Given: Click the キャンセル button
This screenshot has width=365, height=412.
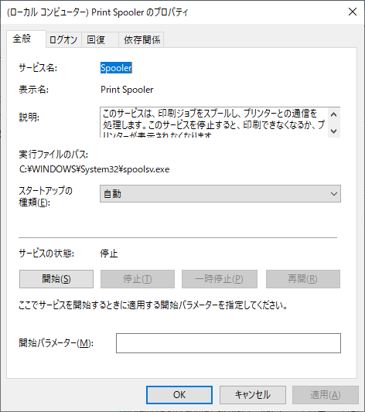Looking at the screenshot, I should coord(253,395).
